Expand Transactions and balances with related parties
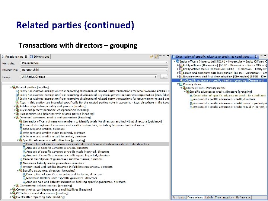The image size is (268, 201). (15, 114)
